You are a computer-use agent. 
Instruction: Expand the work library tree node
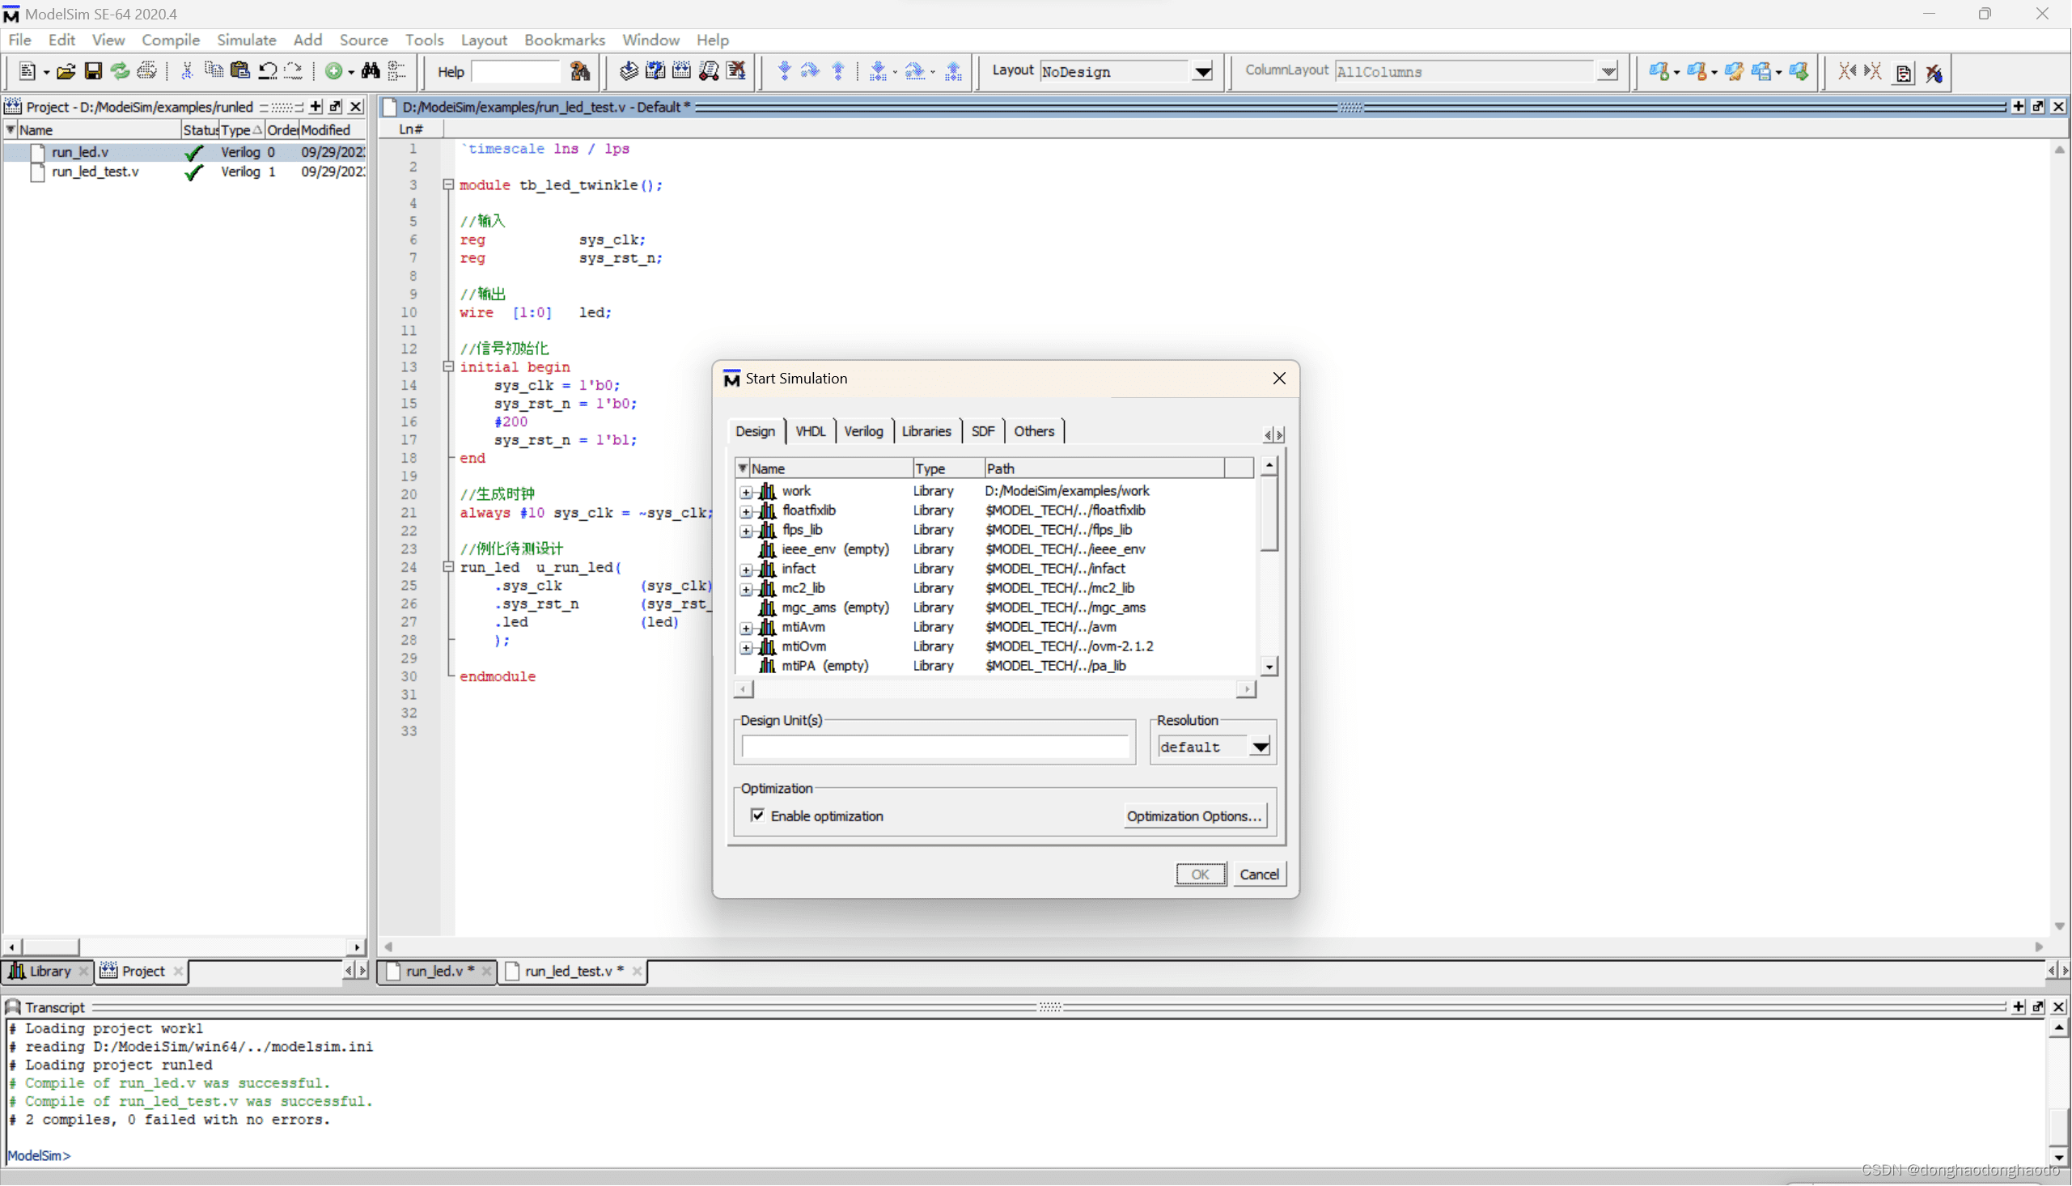tap(746, 492)
